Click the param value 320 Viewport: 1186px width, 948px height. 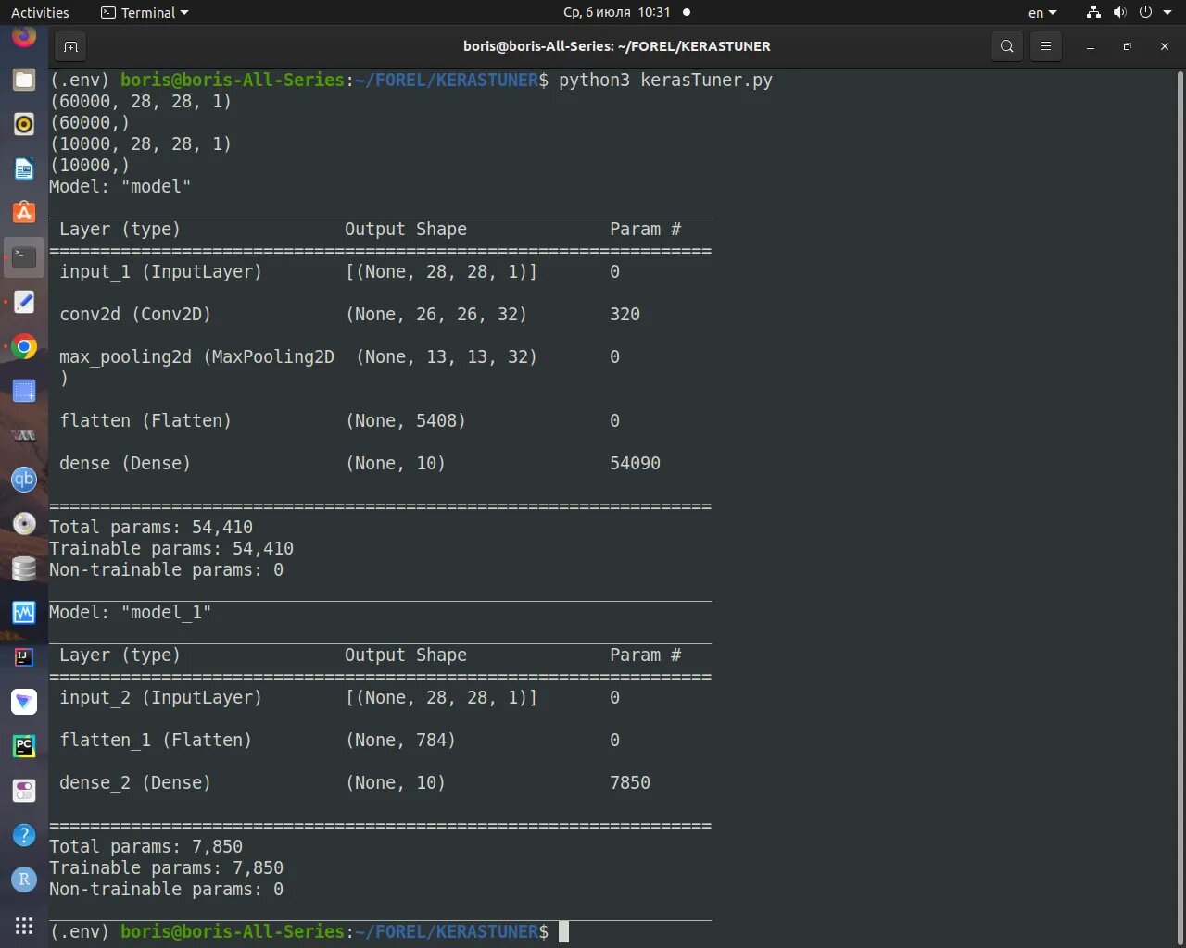coord(625,314)
